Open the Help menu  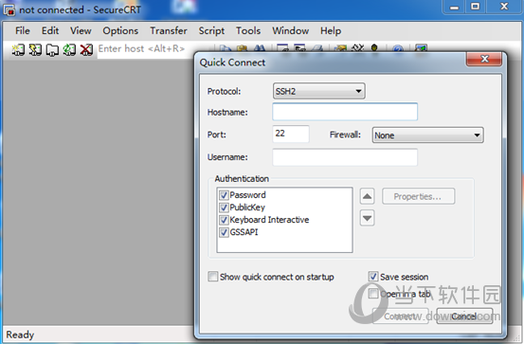point(331,30)
